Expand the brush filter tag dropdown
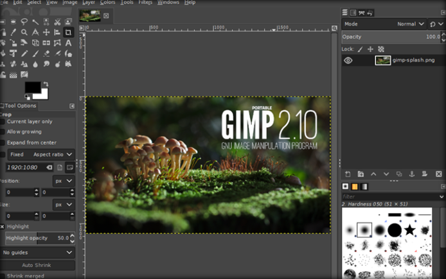The width and height of the screenshot is (446, 279). [442, 196]
